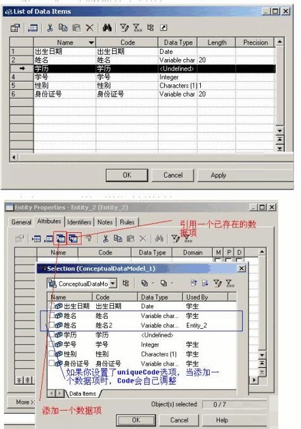Click Precision column header in List of Data Items
Image resolution: width=301 pixels, height=429 pixels.
[255, 43]
